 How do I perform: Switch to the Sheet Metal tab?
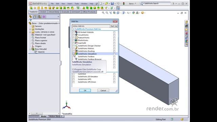pos(54,12)
